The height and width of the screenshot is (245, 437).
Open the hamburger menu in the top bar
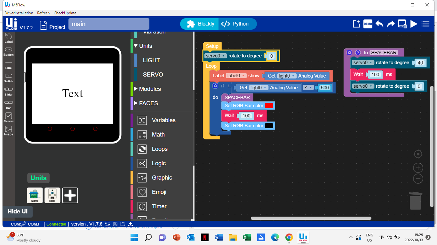pos(425,24)
